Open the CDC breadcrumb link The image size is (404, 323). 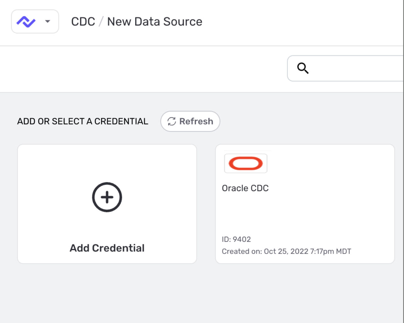pyautogui.click(x=83, y=22)
